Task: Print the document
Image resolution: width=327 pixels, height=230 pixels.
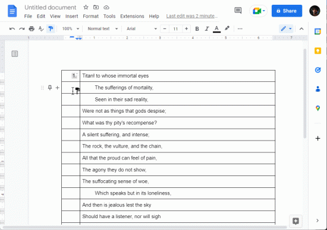Action: (x=32, y=28)
